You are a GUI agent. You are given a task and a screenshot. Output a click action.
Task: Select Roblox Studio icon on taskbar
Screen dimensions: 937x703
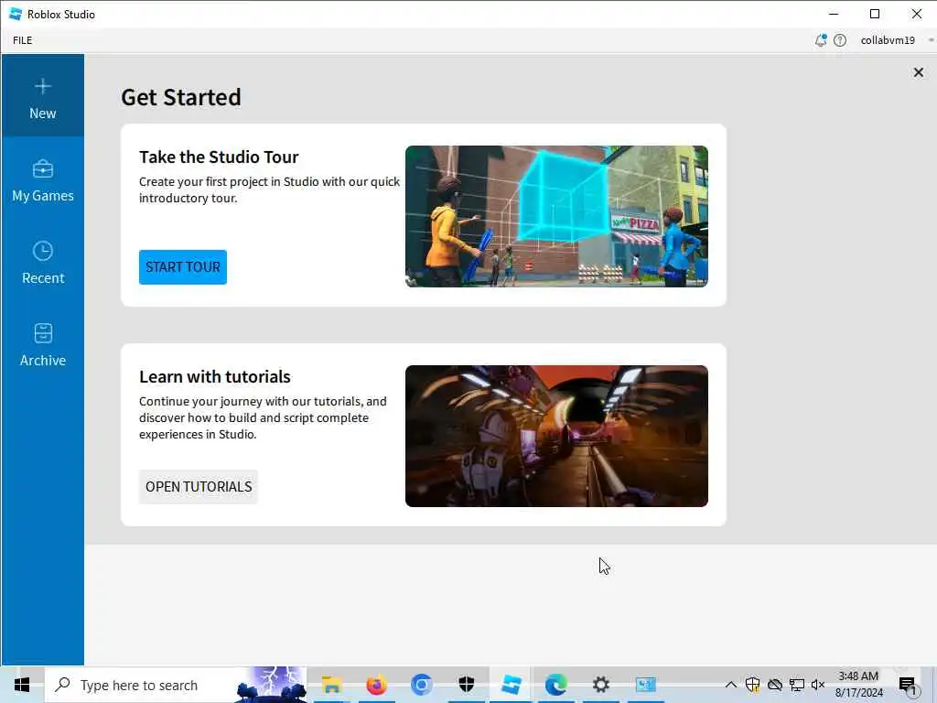pos(511,685)
